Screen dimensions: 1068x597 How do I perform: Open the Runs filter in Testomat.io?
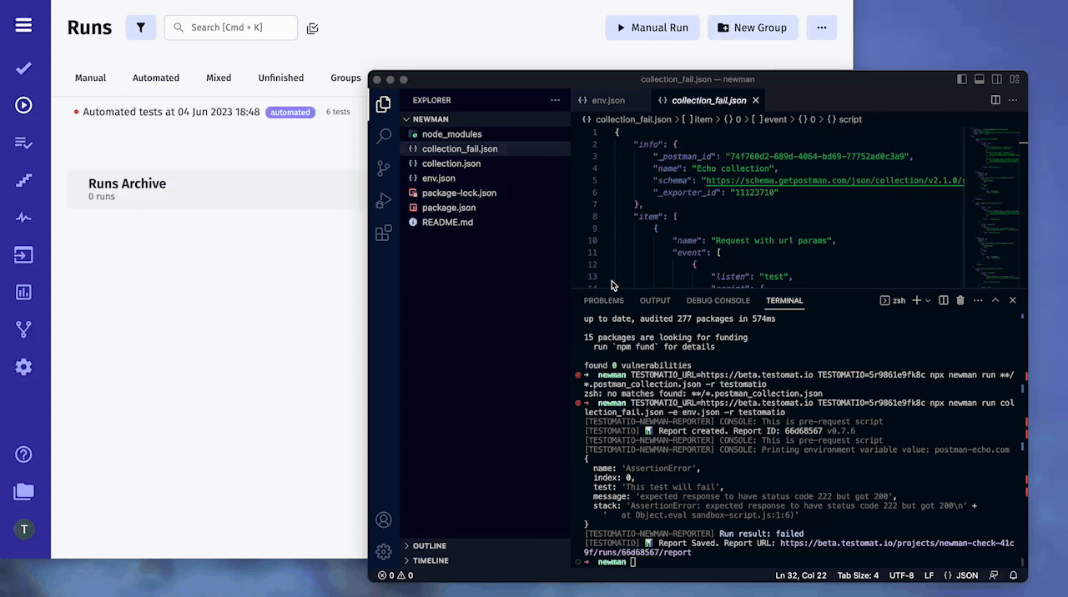(x=141, y=28)
